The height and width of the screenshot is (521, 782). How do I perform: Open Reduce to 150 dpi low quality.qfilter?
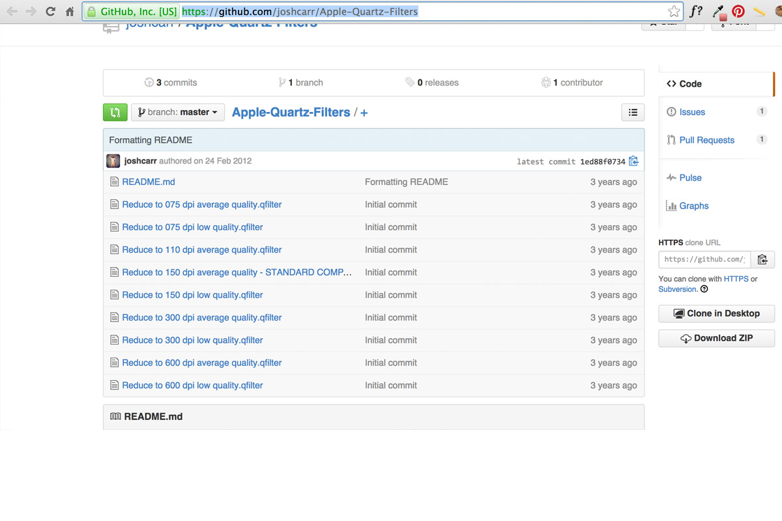coord(192,295)
